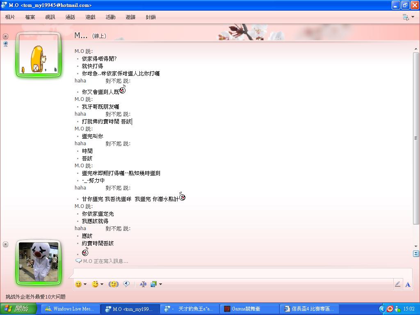Send a nudge with the nudge icon

(x=114, y=284)
